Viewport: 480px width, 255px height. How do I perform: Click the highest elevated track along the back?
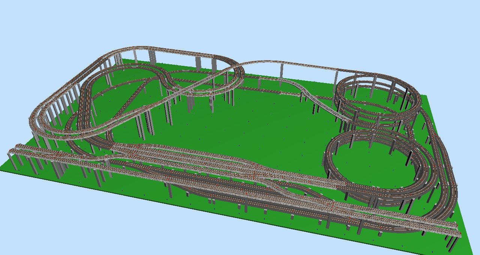pyautogui.click(x=169, y=50)
